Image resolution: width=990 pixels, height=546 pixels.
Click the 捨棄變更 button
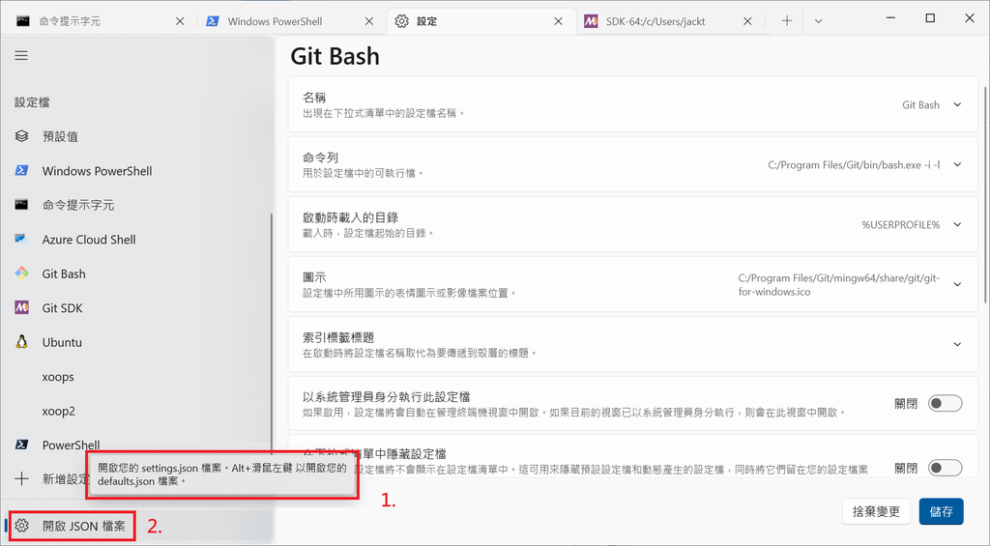876,511
